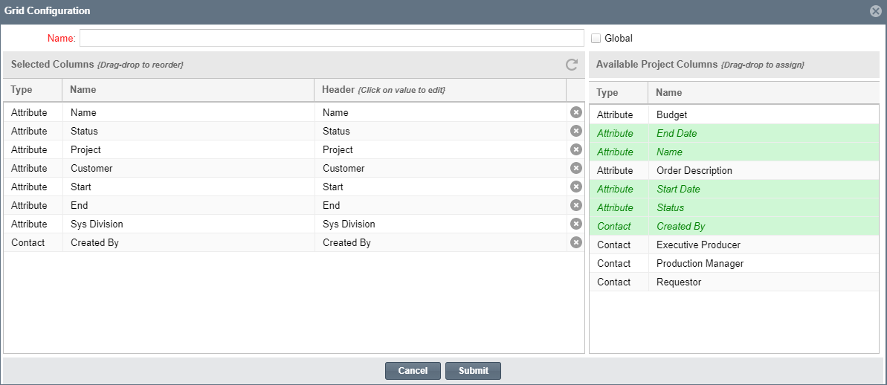The height and width of the screenshot is (385, 887).
Task: Click the Project cell in Selected Columns
Action: (x=188, y=150)
